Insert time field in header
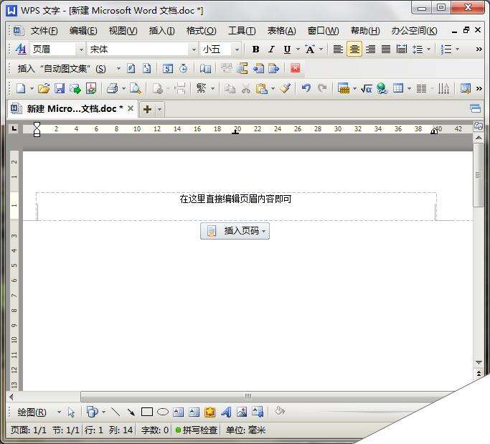Screen dimensions: 490x444 click(184, 68)
